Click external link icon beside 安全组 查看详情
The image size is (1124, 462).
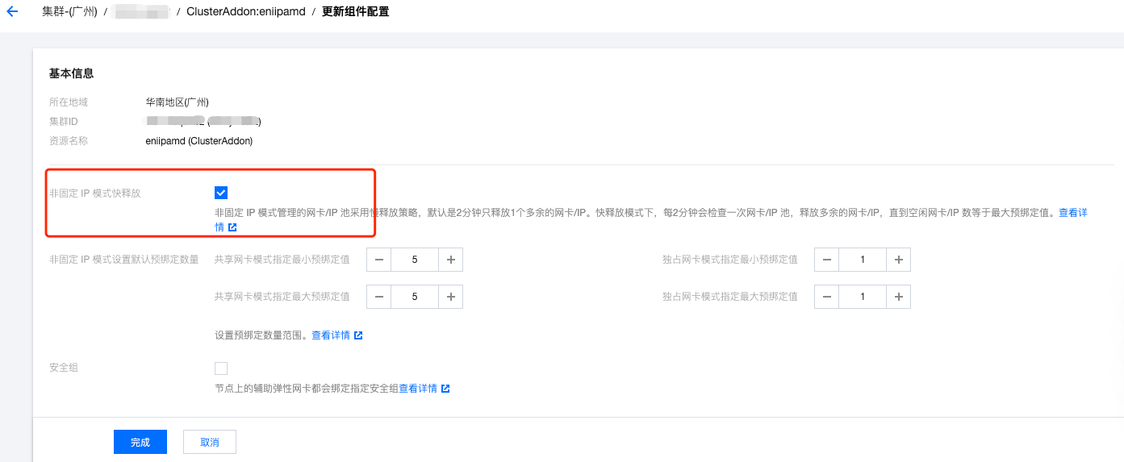pyautogui.click(x=445, y=389)
